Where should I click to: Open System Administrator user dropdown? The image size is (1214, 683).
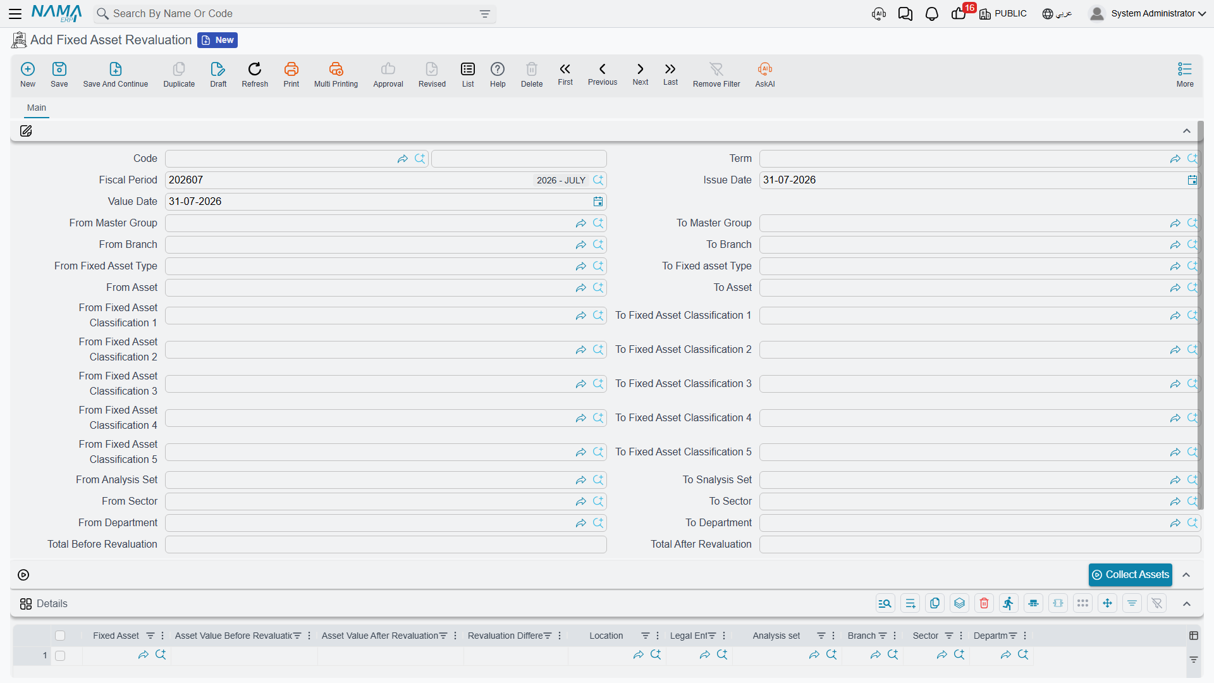pyautogui.click(x=1148, y=13)
